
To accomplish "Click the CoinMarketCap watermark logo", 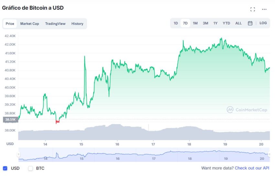I will (247, 110).
